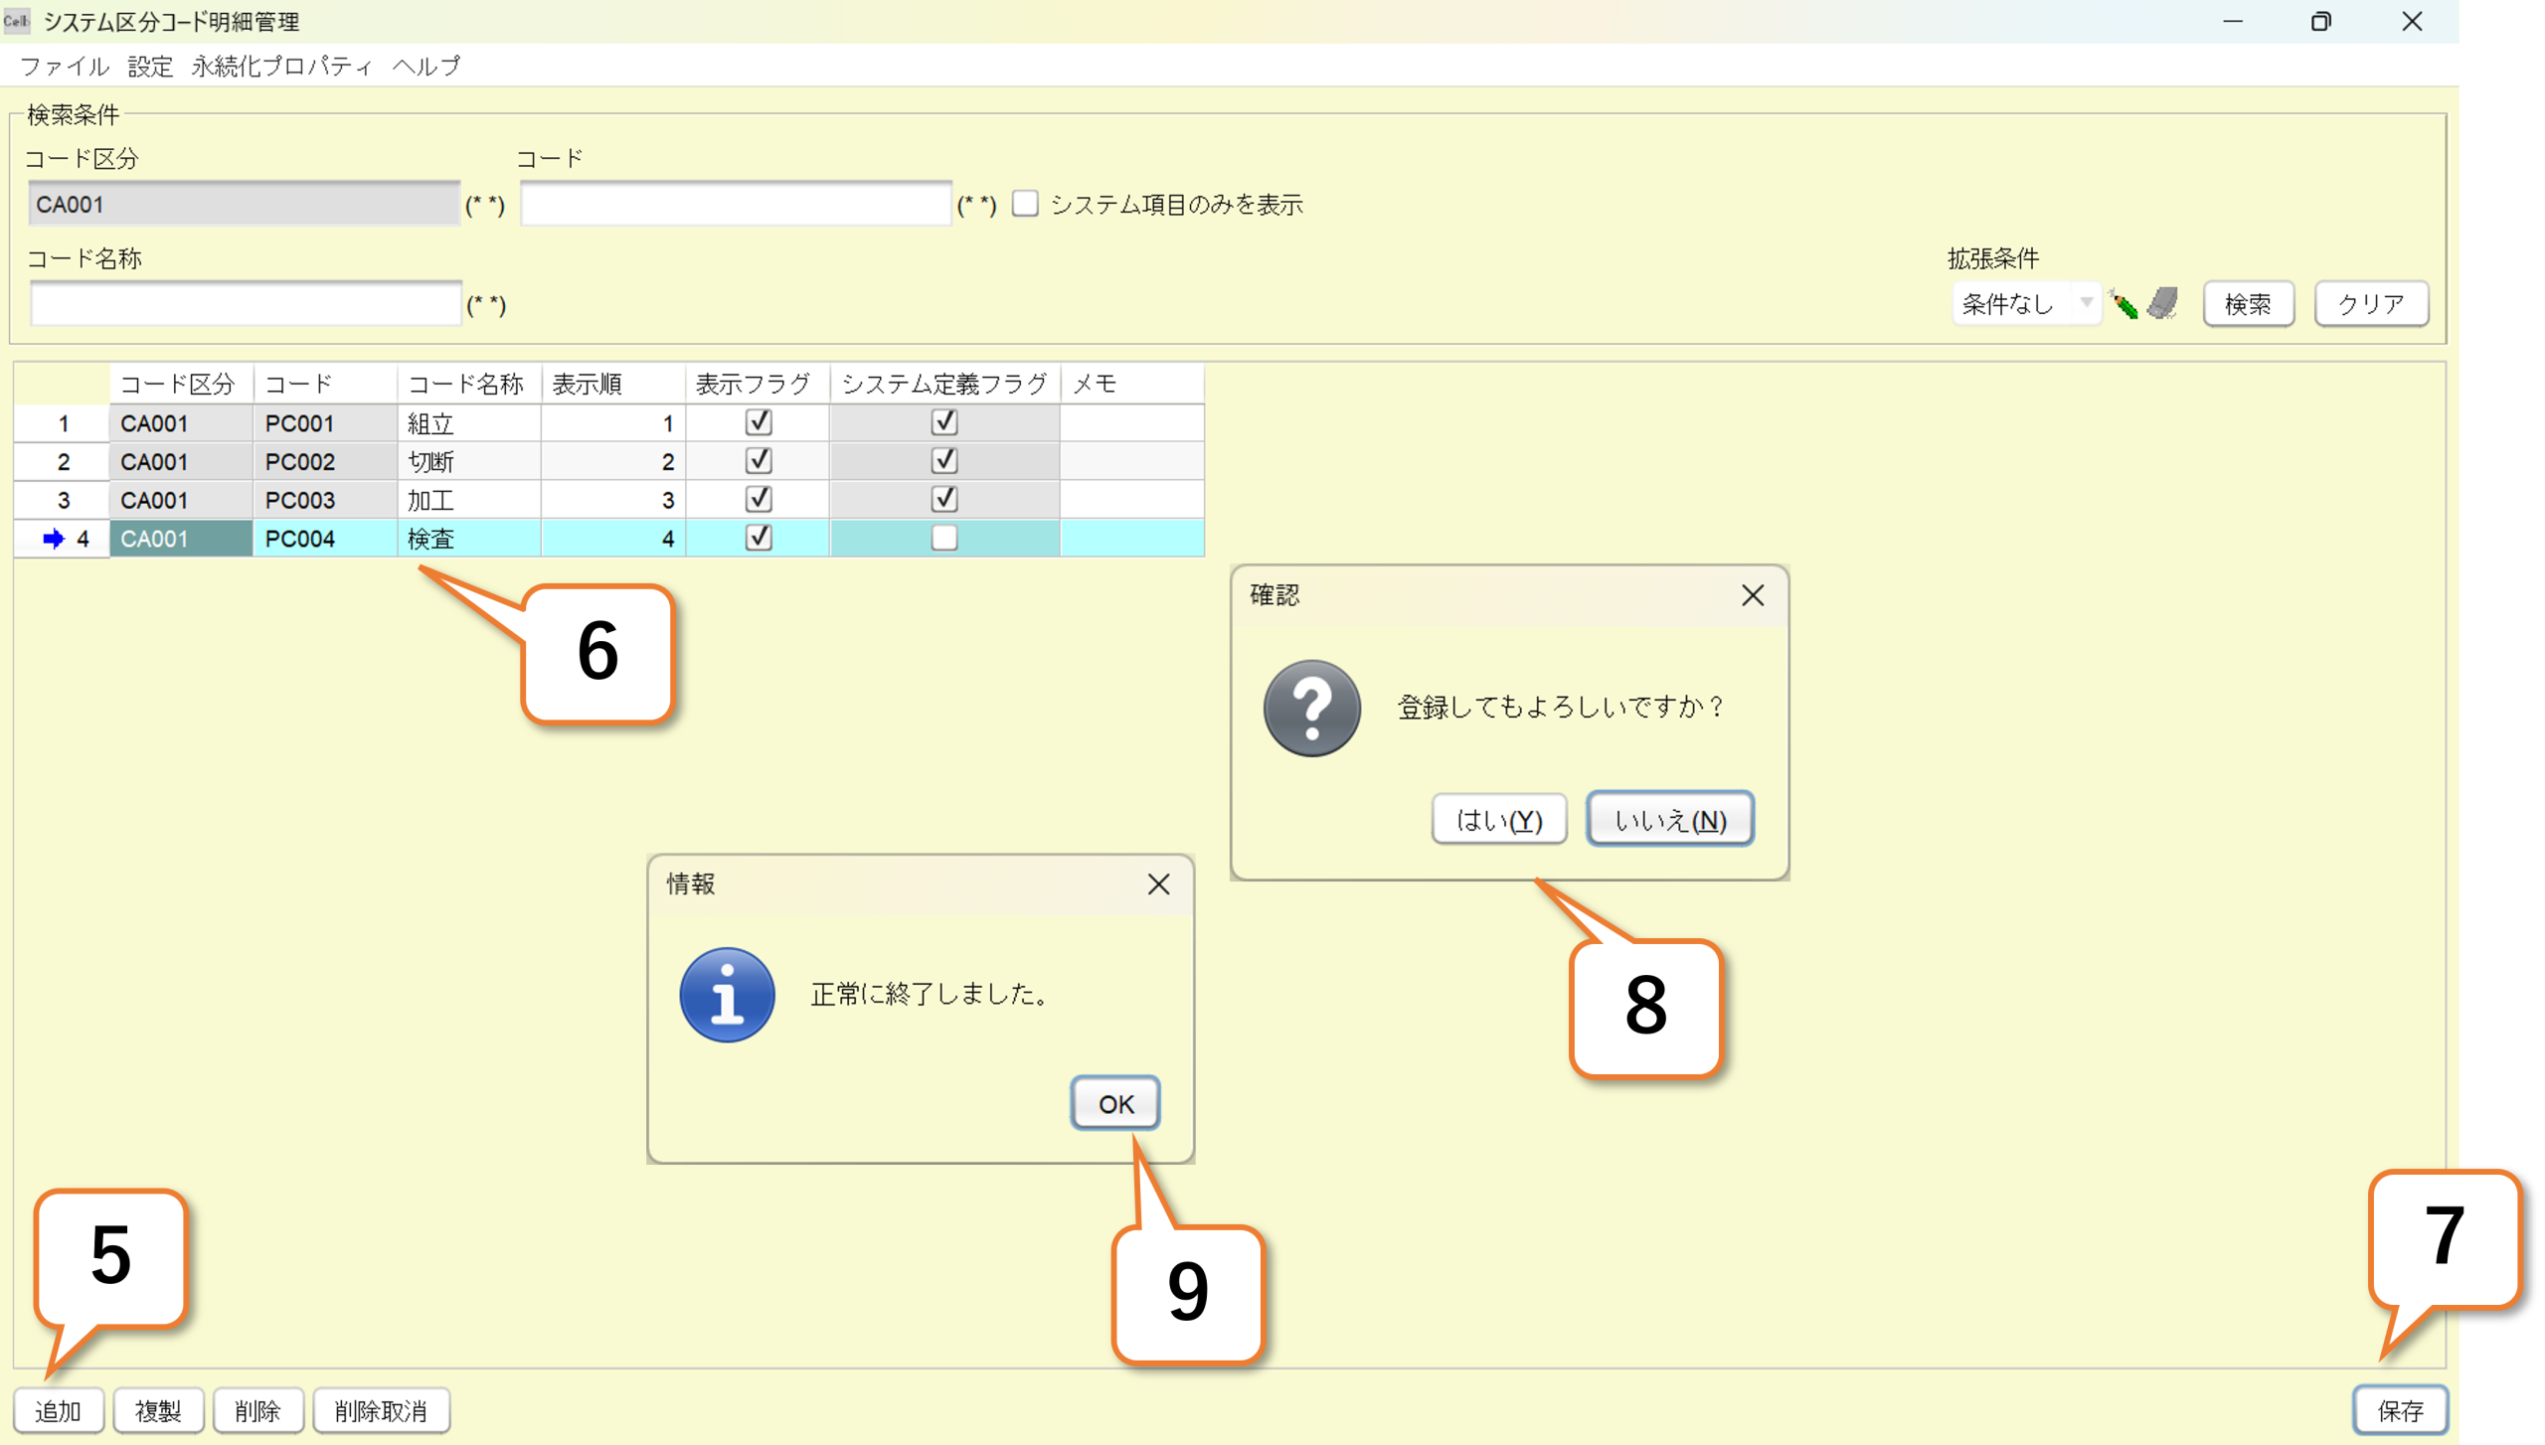Toggle 表示フラグ checkbox for PC001
This screenshot has height=1445, width=2545.
click(759, 422)
